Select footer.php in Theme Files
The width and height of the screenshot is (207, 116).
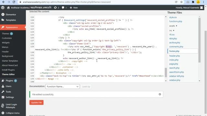(183, 51)
